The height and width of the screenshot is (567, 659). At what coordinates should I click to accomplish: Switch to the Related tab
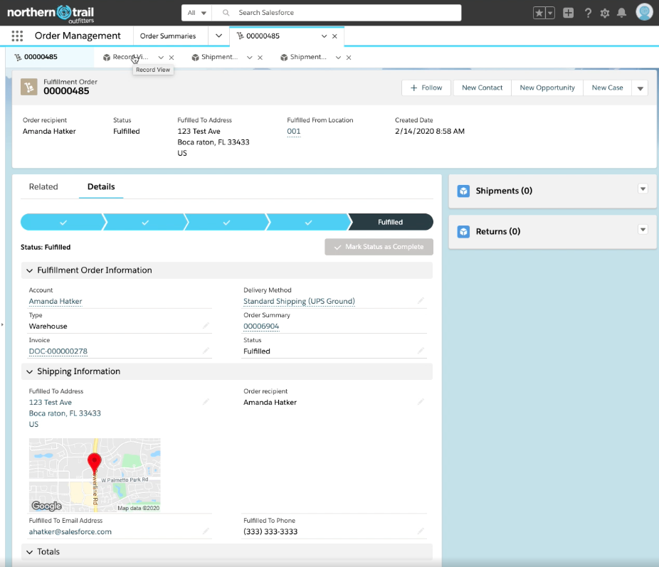[43, 186]
